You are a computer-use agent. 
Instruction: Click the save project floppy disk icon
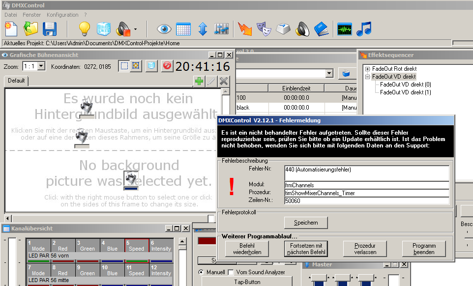pos(50,29)
